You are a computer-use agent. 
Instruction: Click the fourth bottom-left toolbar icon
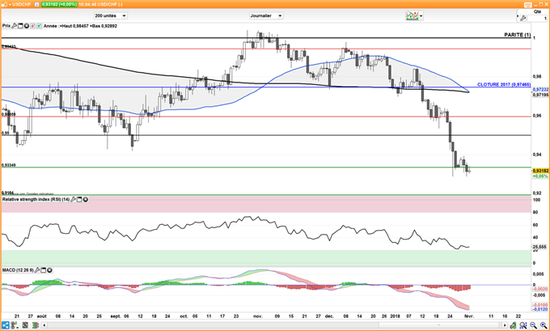pyautogui.click(x=35, y=325)
